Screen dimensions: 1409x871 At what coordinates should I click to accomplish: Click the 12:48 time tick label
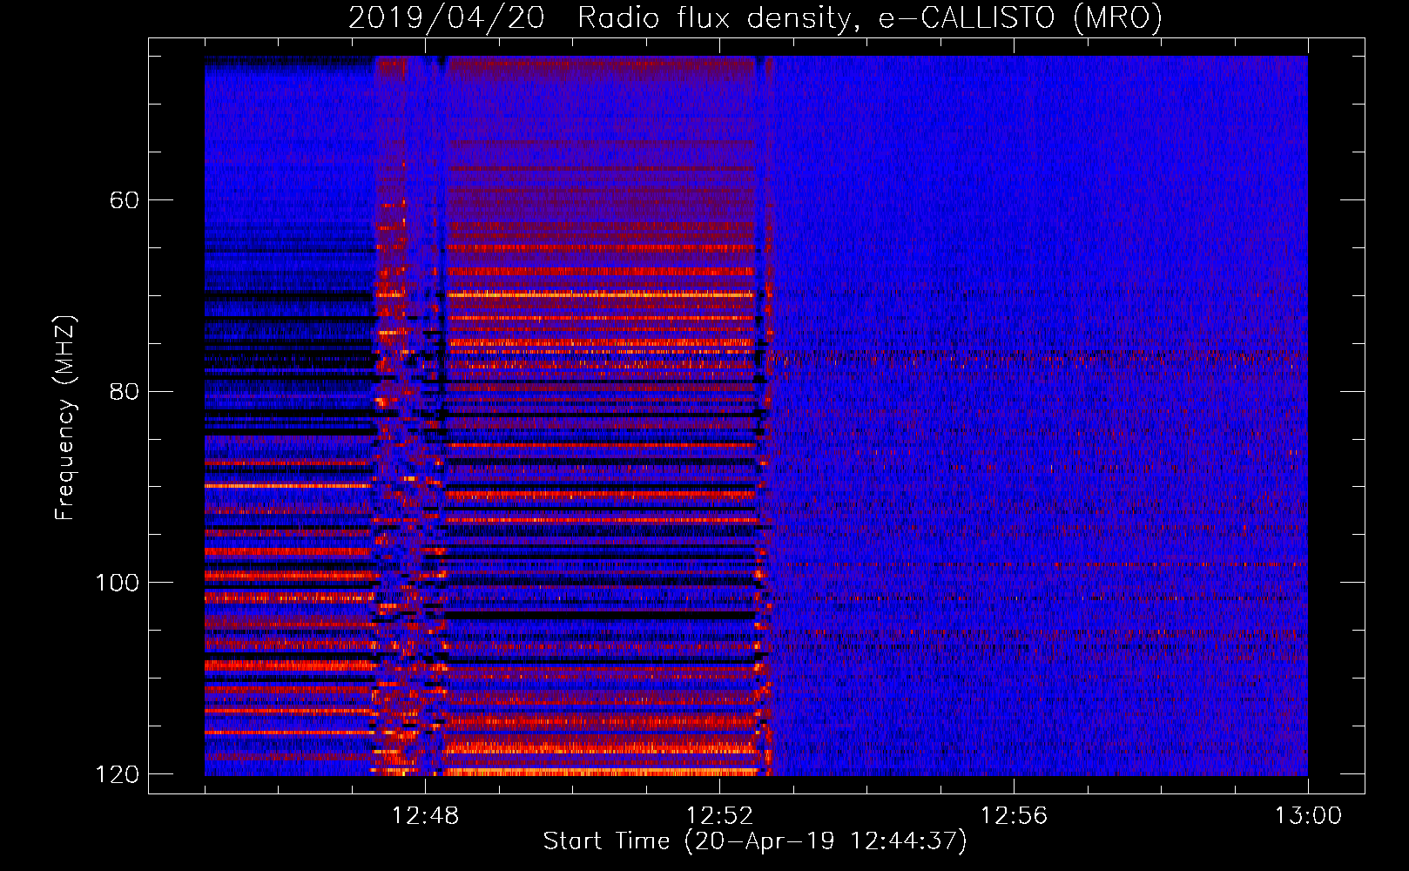425,816
